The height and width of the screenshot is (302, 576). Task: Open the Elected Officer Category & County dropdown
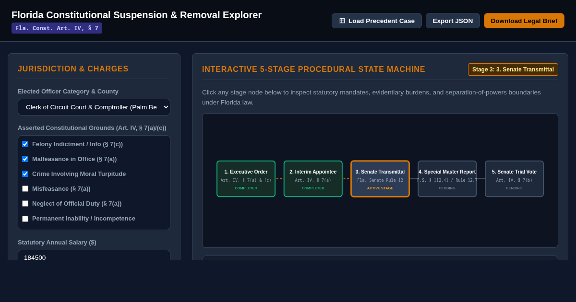94,107
